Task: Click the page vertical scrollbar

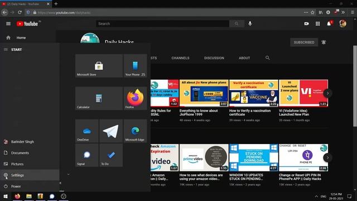Action: pyautogui.click(x=355, y=85)
